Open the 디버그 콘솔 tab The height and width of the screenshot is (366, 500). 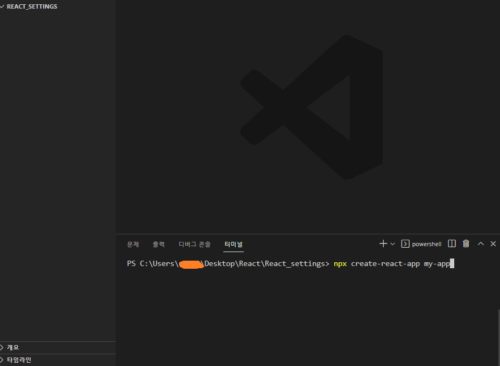click(x=194, y=245)
